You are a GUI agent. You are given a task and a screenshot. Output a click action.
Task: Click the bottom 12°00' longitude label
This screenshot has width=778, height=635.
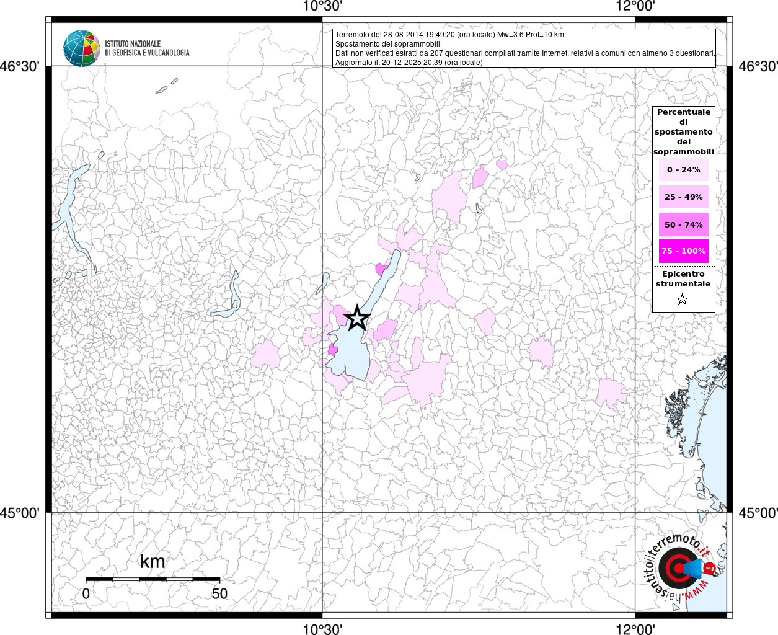[x=635, y=629]
